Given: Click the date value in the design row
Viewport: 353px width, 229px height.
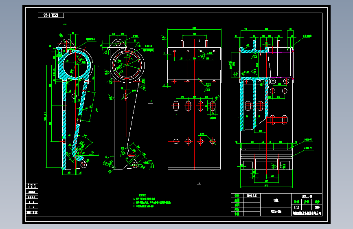Looking at the screenshot, I should tap(252, 196).
